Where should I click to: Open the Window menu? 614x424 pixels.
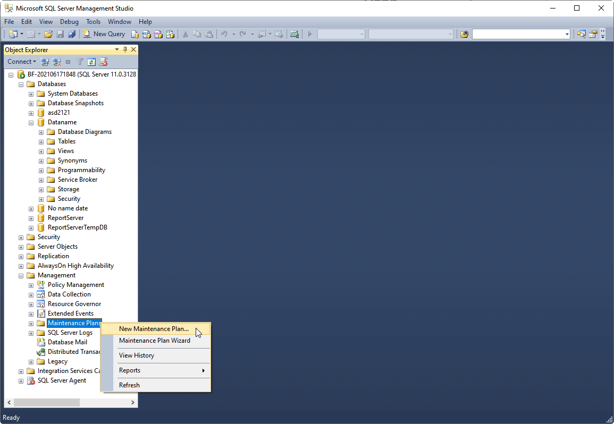[x=120, y=22]
